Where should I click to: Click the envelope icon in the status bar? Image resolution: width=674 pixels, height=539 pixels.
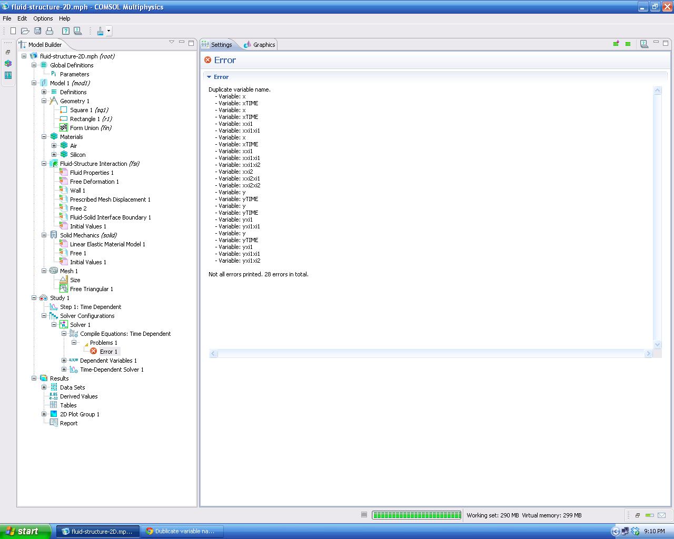click(662, 515)
